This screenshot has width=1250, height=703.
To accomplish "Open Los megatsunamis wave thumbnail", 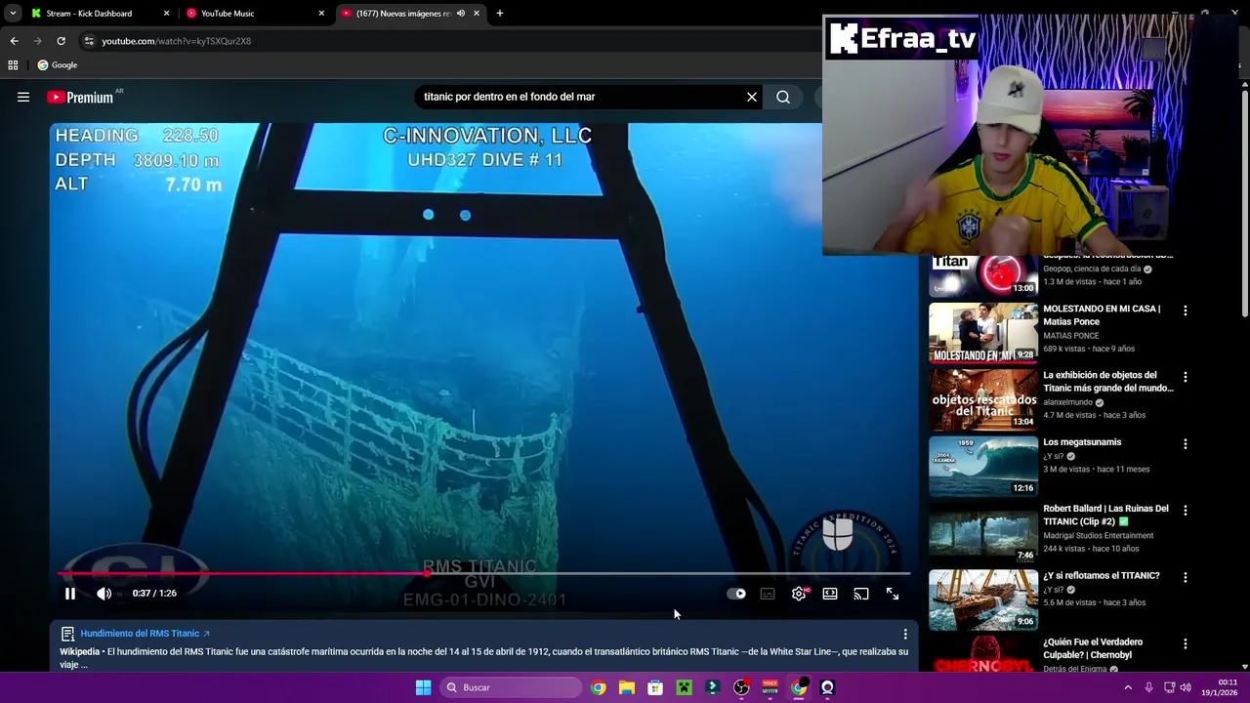I will click(983, 467).
